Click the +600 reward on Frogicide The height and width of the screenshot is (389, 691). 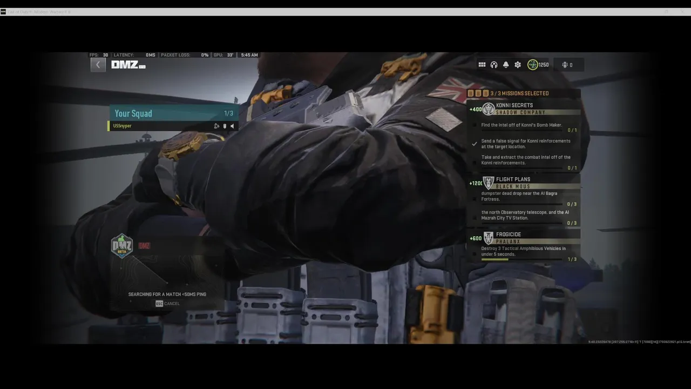click(476, 238)
